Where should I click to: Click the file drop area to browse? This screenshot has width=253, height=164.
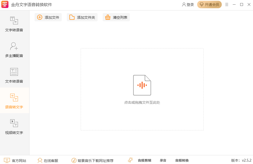coord(142,89)
